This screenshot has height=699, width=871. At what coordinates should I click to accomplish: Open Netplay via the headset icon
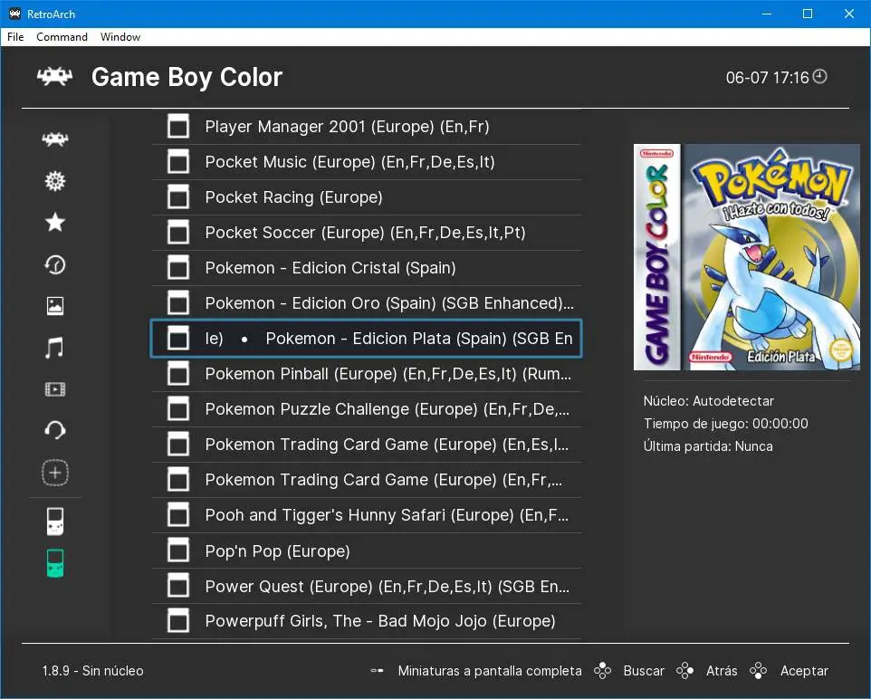click(x=55, y=431)
